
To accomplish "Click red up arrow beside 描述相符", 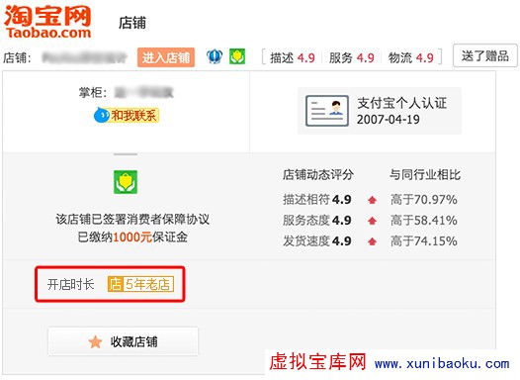I will [x=372, y=200].
